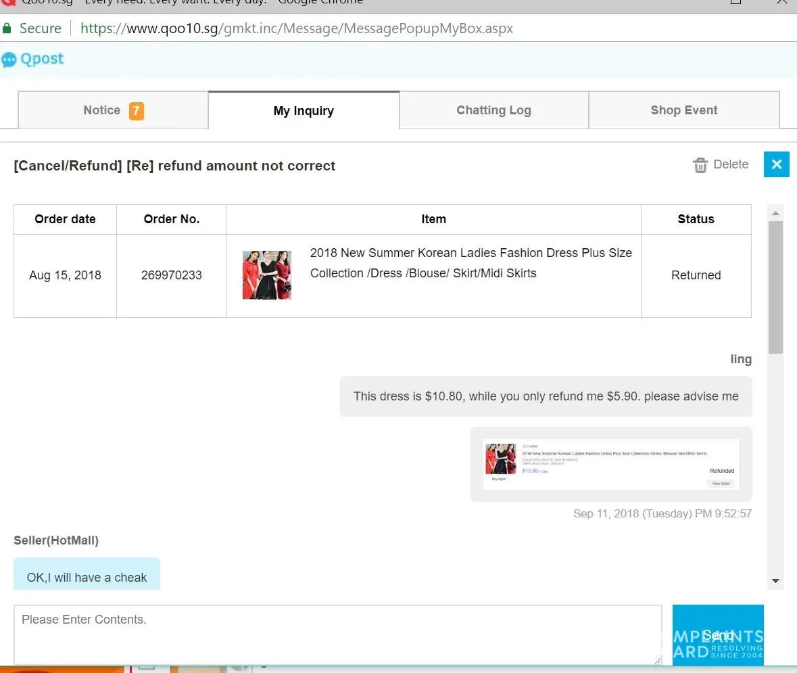Click the green Secure padlock icon
Image resolution: width=797 pixels, height=673 pixels.
pos(7,28)
